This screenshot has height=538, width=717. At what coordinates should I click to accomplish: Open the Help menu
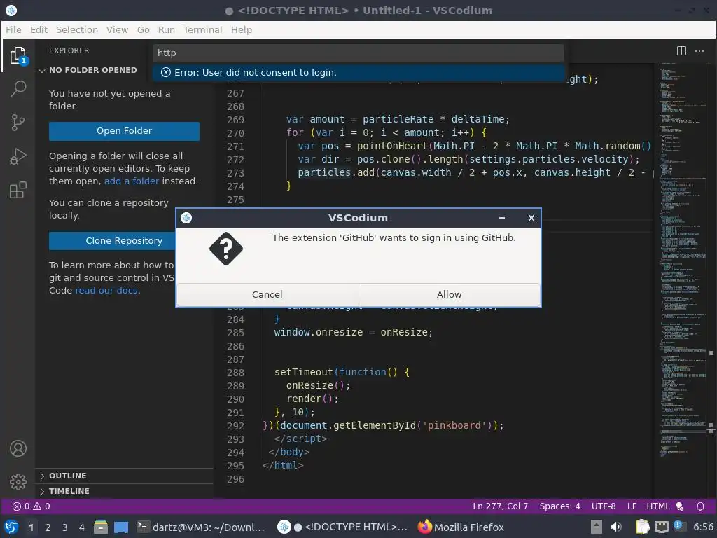coord(241,29)
